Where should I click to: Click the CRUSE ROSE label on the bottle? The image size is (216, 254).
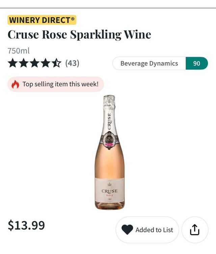click(x=109, y=192)
